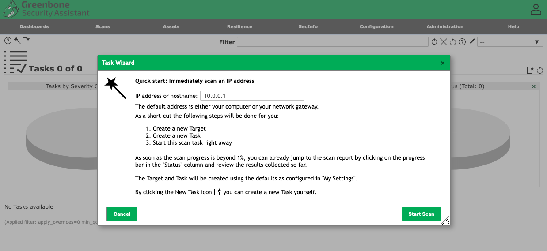Open the Dashboards menu
This screenshot has width=547, height=251.
pyautogui.click(x=34, y=26)
